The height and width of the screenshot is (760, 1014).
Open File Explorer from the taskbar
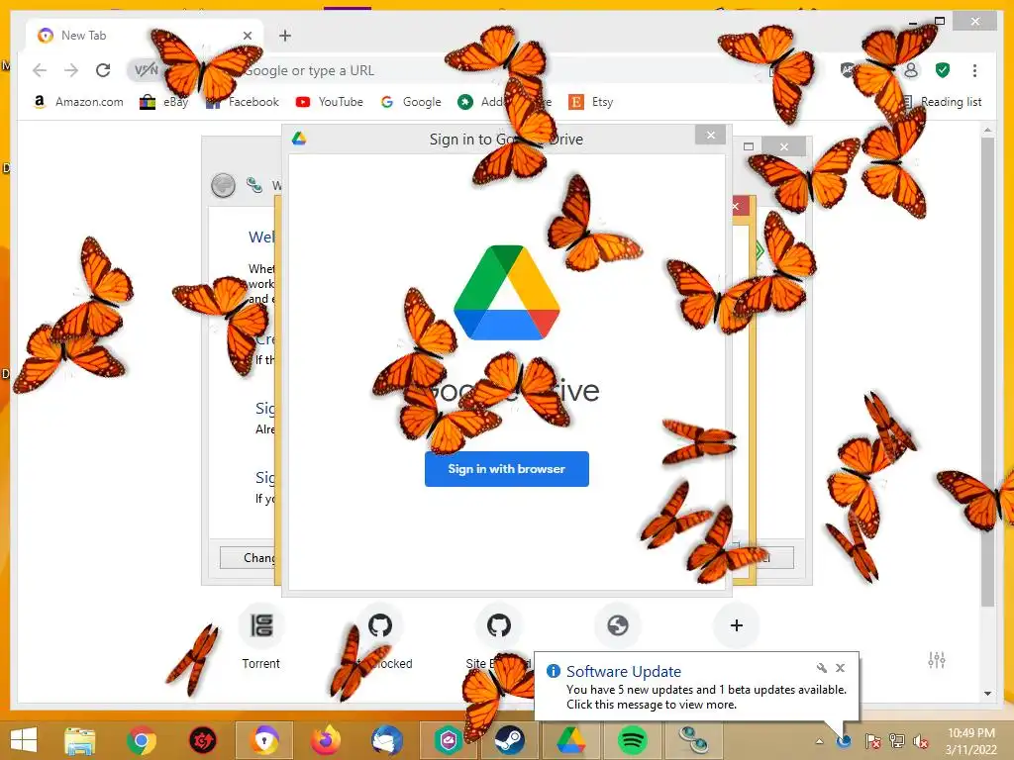coord(79,740)
